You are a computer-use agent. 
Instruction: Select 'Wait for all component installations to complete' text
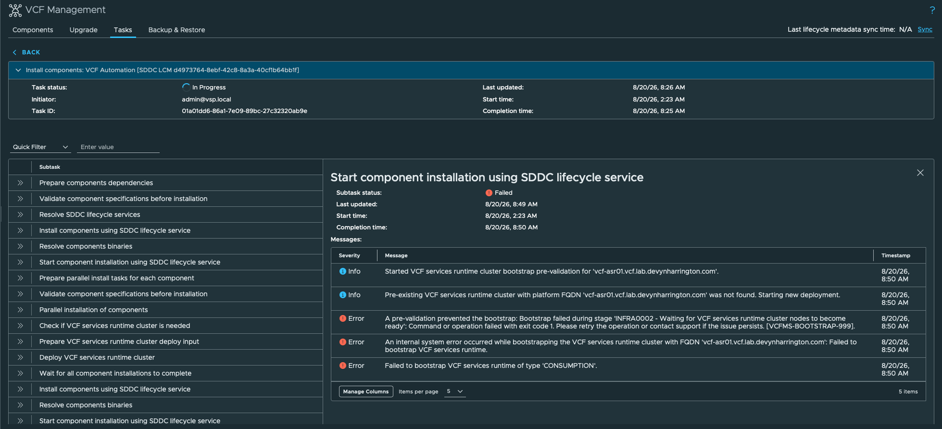[x=115, y=373]
